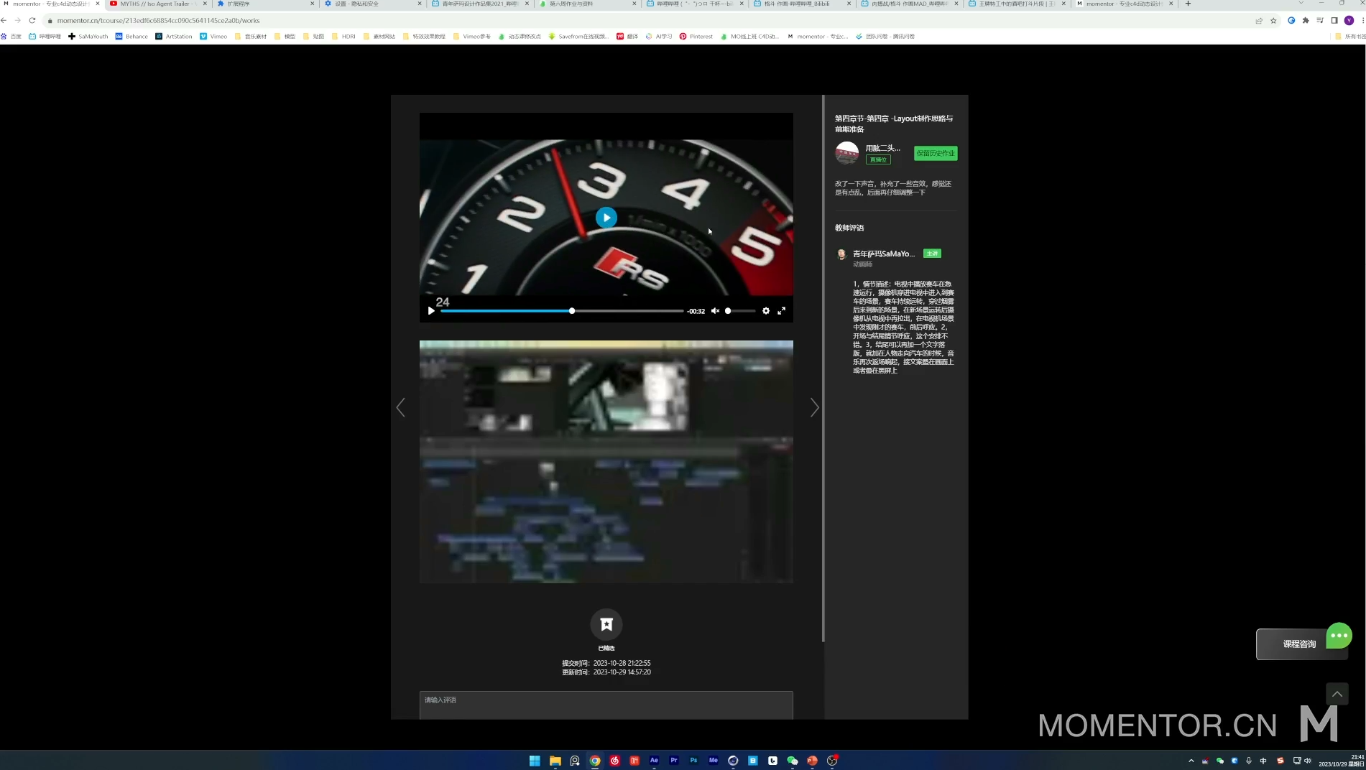The height and width of the screenshot is (770, 1366).
Task: Open WeChat from the taskbar
Action: [x=793, y=761]
